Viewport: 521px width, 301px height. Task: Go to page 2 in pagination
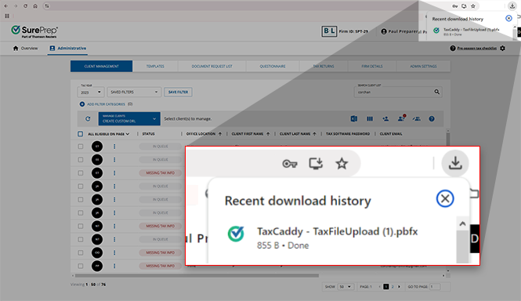[x=393, y=287]
